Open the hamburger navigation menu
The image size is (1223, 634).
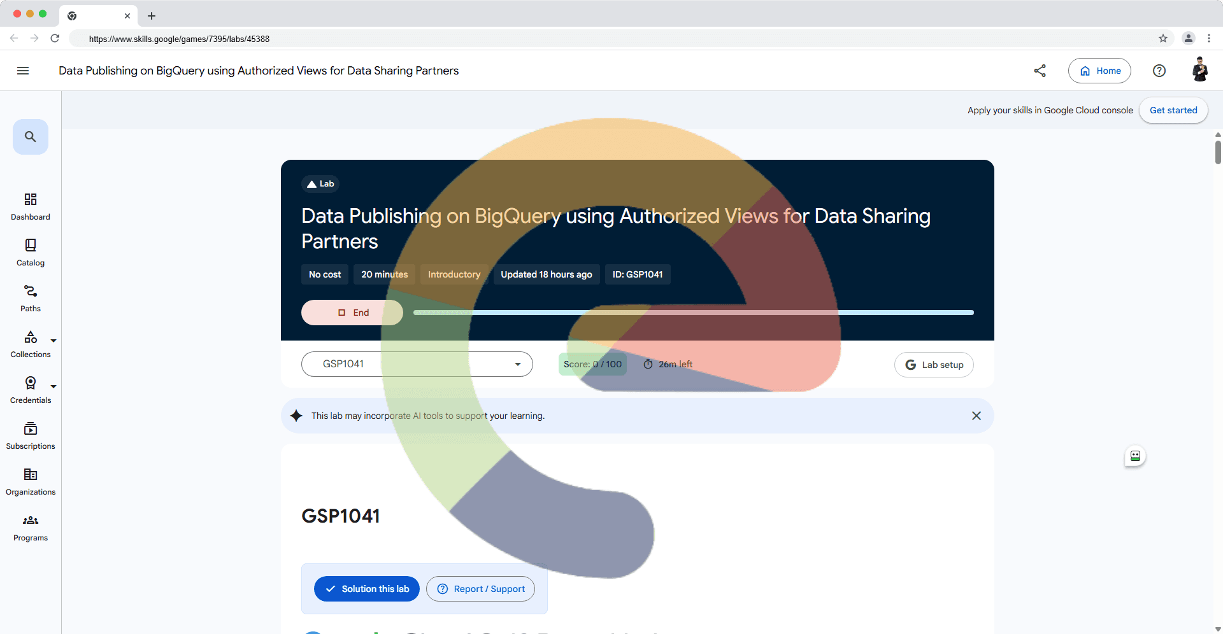23,71
